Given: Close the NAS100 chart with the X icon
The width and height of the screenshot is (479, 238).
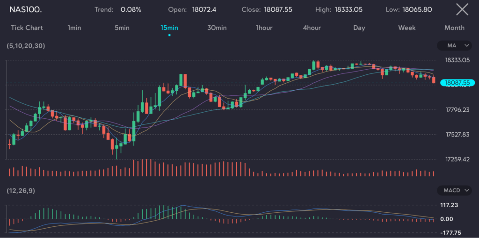Looking at the screenshot, I should click(462, 9).
